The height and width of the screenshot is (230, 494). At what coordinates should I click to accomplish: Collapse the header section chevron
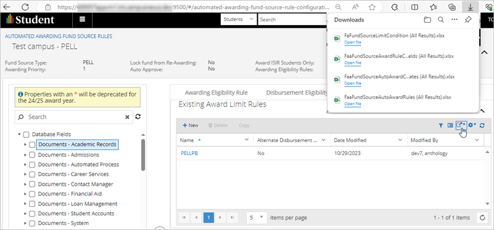[485, 52]
